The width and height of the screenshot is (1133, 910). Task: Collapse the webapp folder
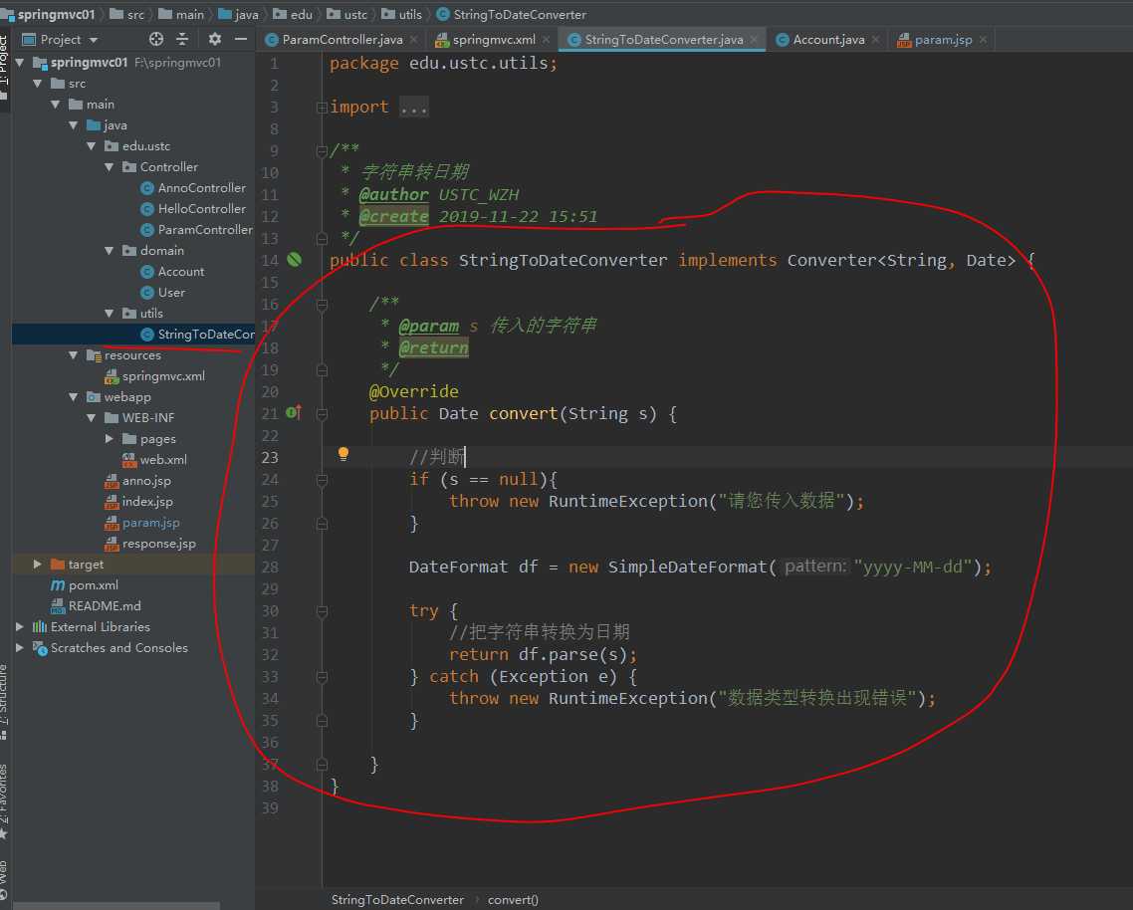pyautogui.click(x=74, y=397)
